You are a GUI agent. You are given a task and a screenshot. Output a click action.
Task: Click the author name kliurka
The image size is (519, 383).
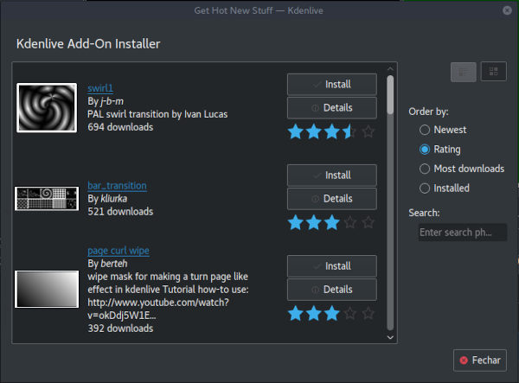tap(113, 199)
